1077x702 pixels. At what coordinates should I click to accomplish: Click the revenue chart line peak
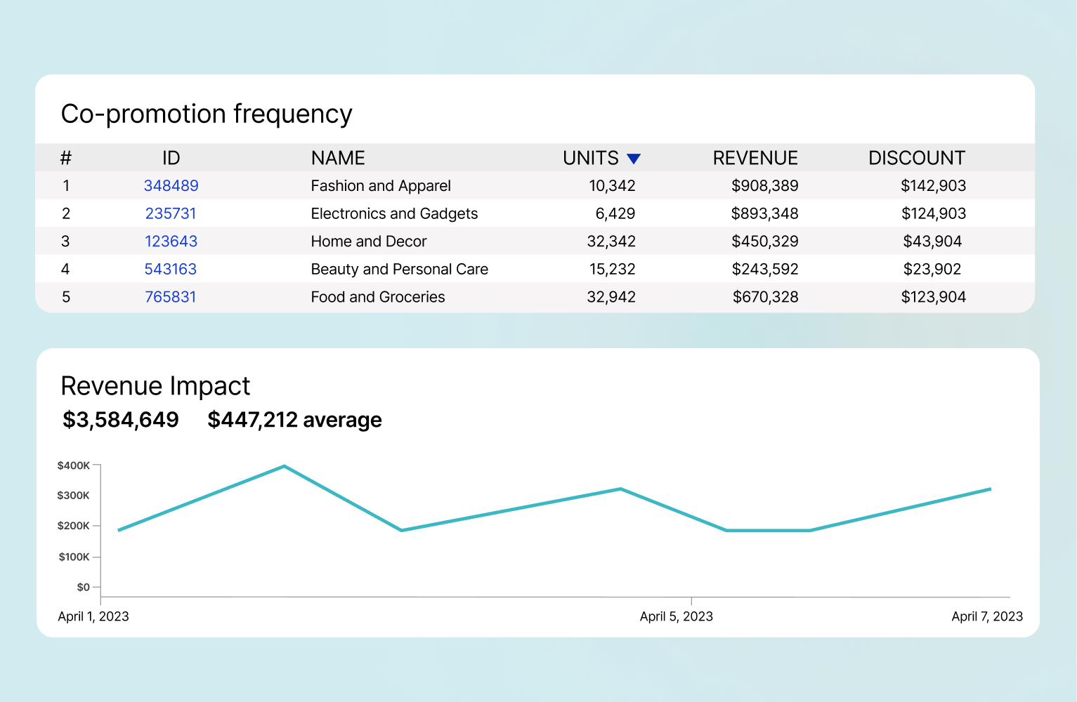284,466
